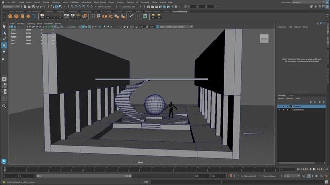Create a new scene from the status line

(25, 7)
